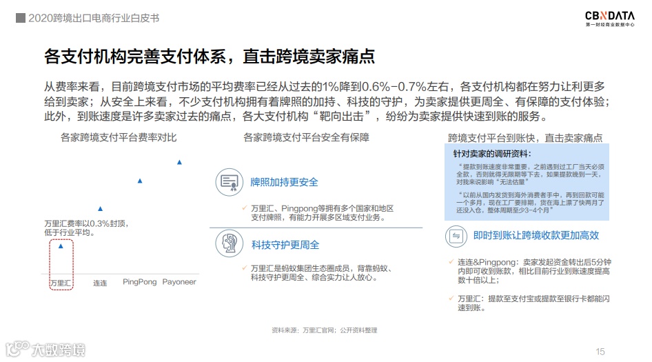Screen dimensions: 652x362
Task: Click the 连连 axis label
Action: (x=100, y=283)
